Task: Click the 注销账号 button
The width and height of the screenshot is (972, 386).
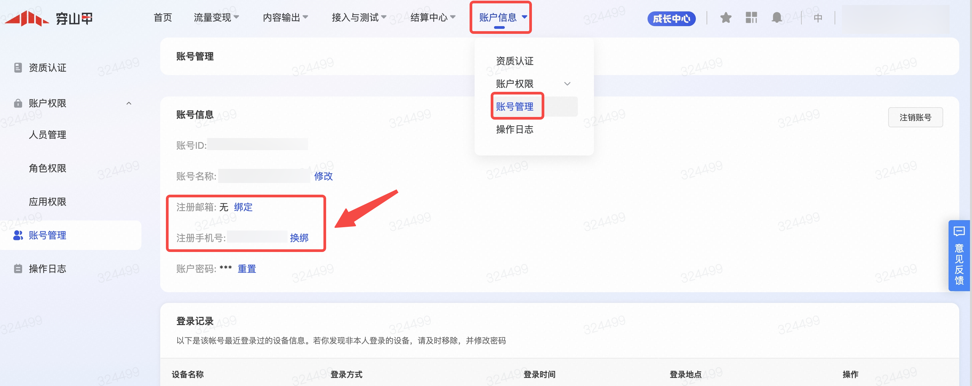Action: click(x=915, y=117)
